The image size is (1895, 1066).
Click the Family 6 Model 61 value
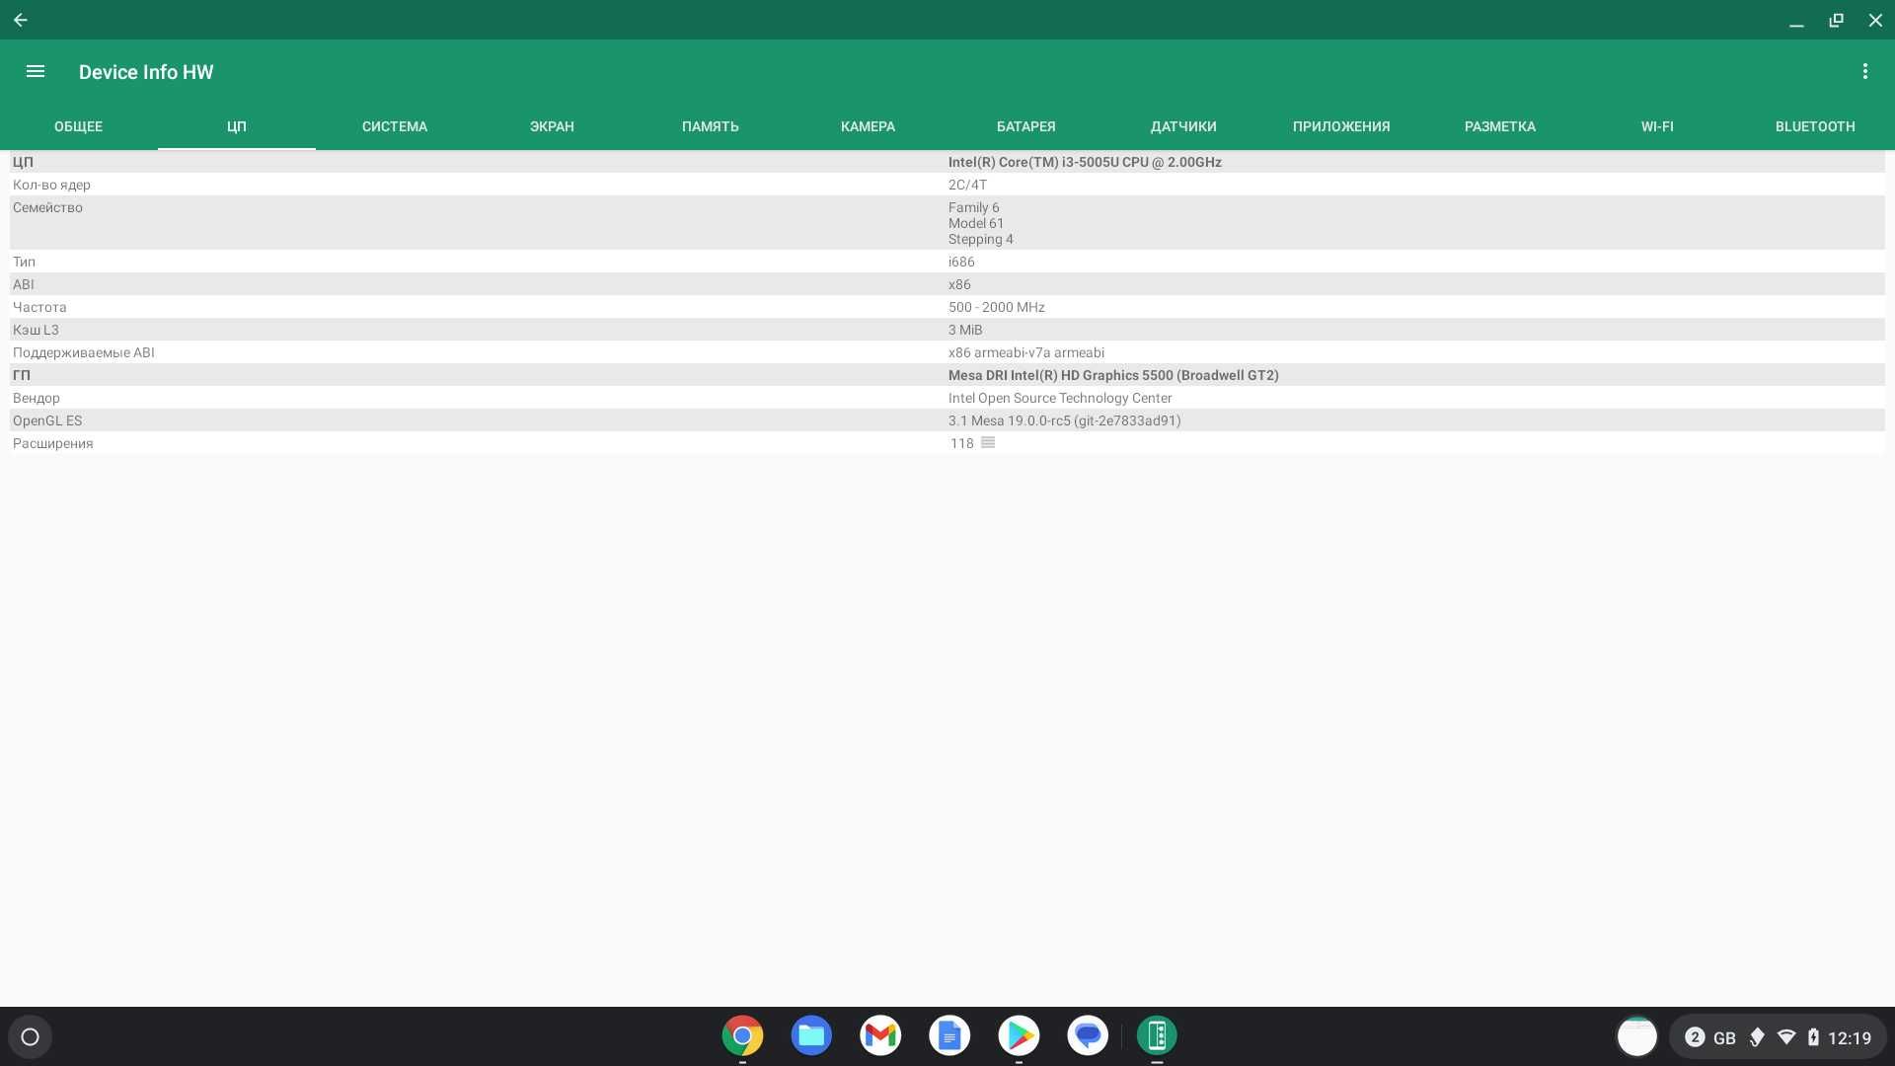coord(981,223)
